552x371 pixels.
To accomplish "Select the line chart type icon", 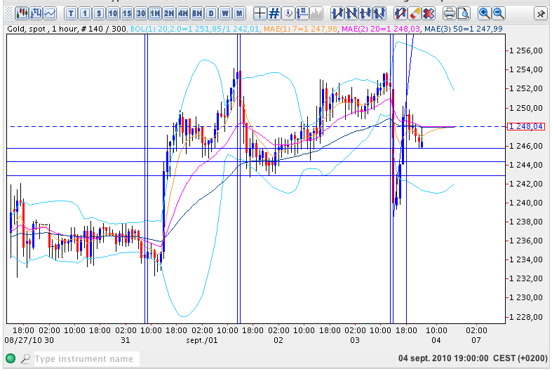I will 50,13.
